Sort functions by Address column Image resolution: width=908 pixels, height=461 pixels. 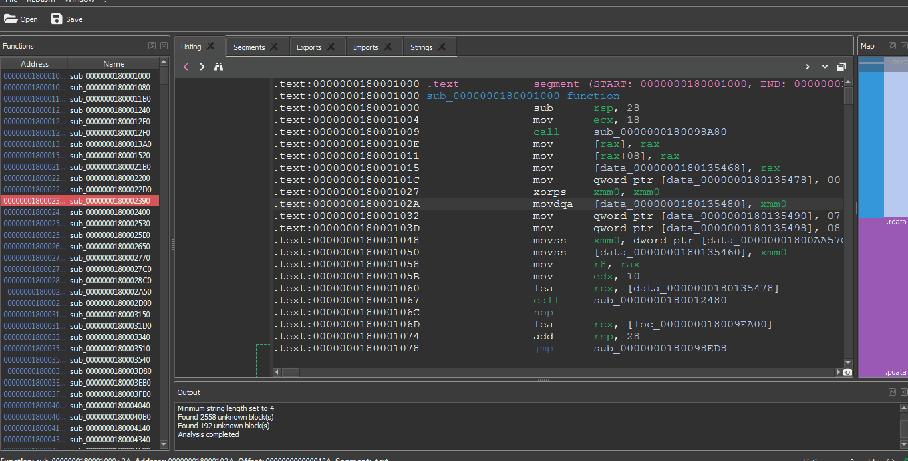(x=35, y=64)
